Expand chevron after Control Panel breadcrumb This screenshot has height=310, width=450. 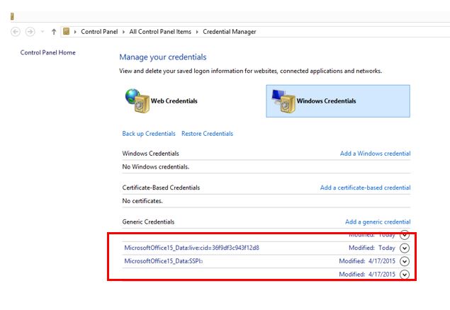(124, 32)
